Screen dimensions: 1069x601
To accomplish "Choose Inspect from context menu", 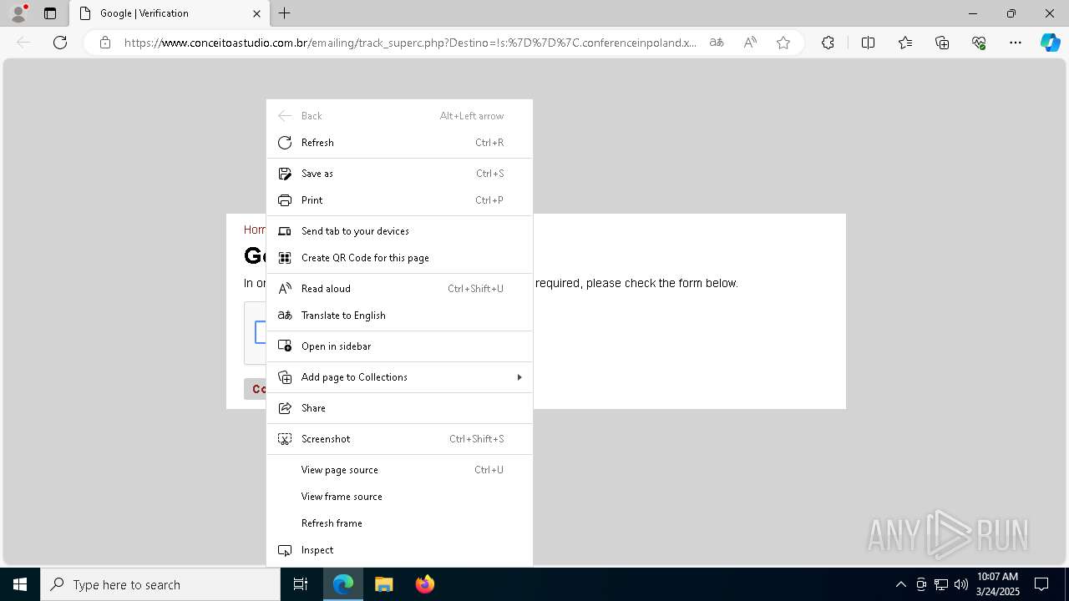I will click(399, 550).
